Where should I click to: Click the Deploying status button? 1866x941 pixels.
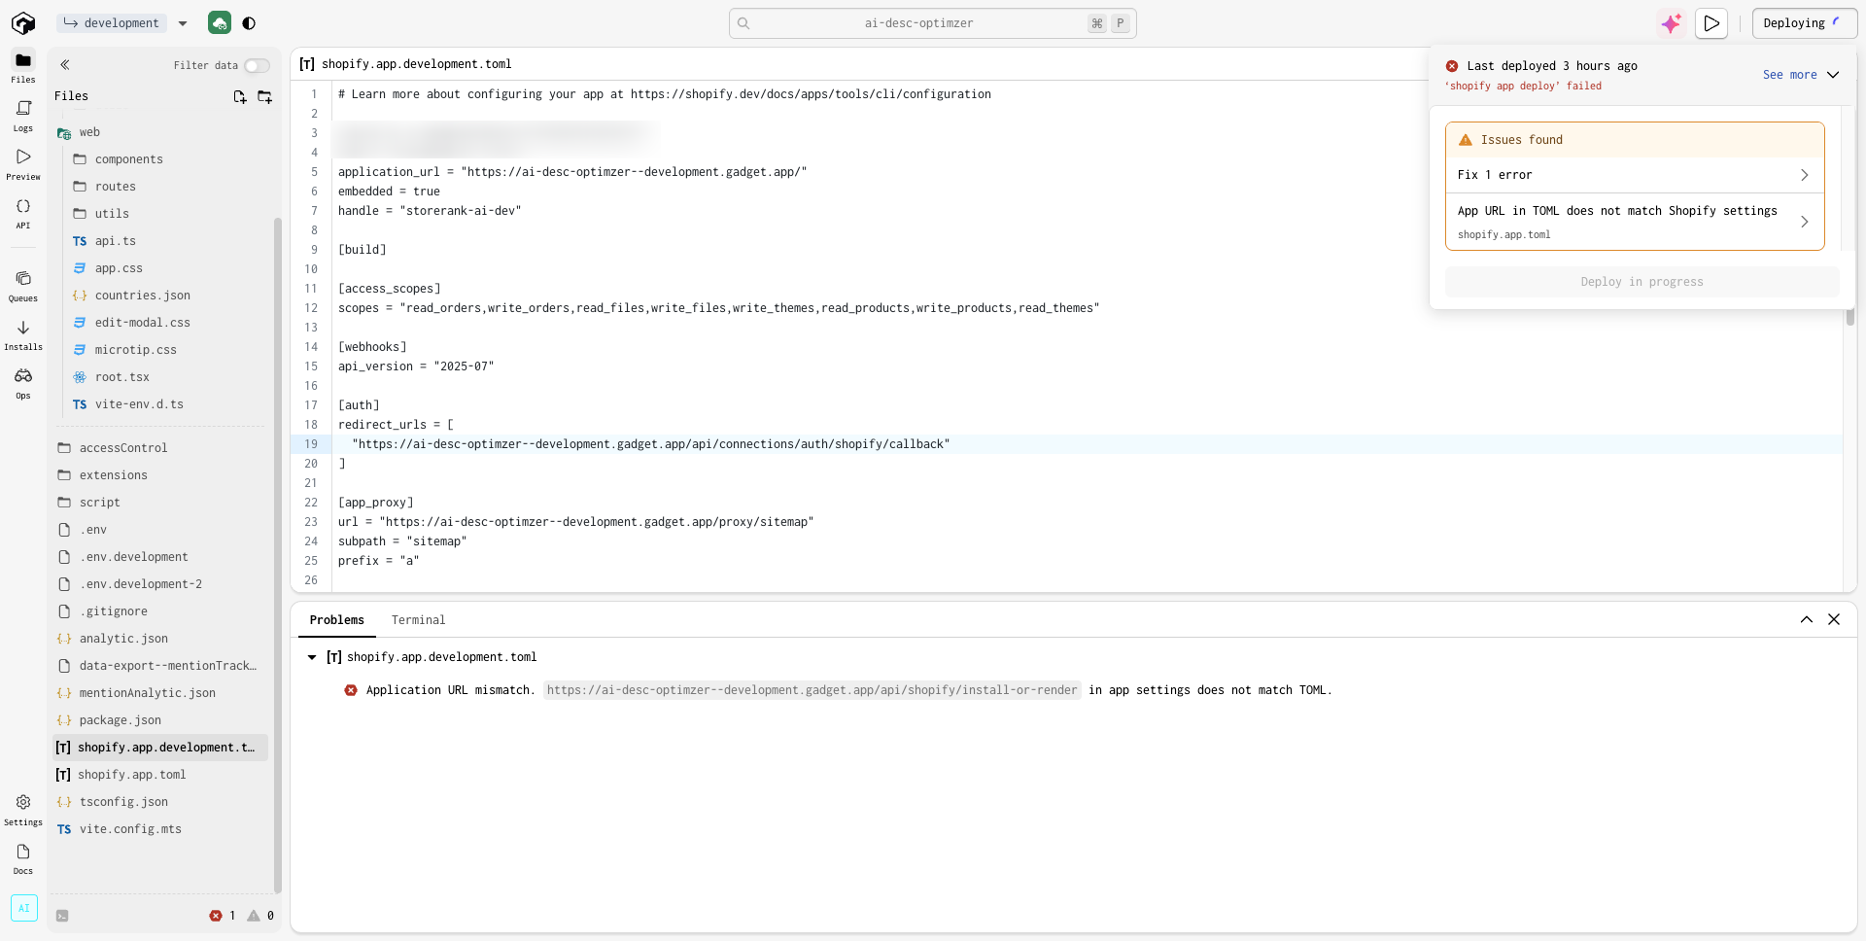(x=1803, y=23)
